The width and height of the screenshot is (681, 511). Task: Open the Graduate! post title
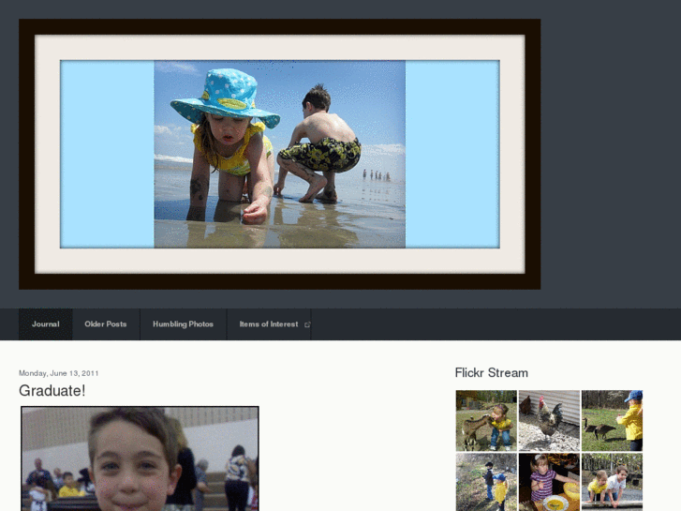pyautogui.click(x=52, y=391)
